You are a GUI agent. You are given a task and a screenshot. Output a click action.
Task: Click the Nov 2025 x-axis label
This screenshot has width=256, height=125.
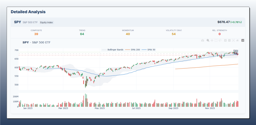click(210, 108)
